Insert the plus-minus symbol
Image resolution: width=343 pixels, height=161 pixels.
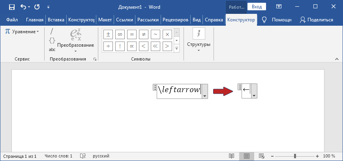coord(107,34)
